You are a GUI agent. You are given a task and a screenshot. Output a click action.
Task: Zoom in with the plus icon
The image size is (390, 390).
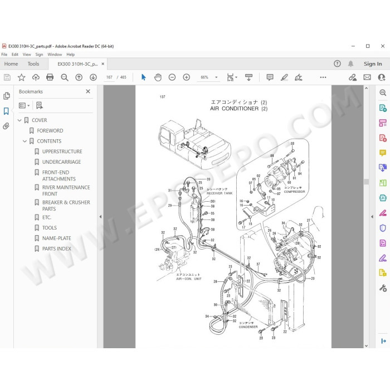coord(186,77)
